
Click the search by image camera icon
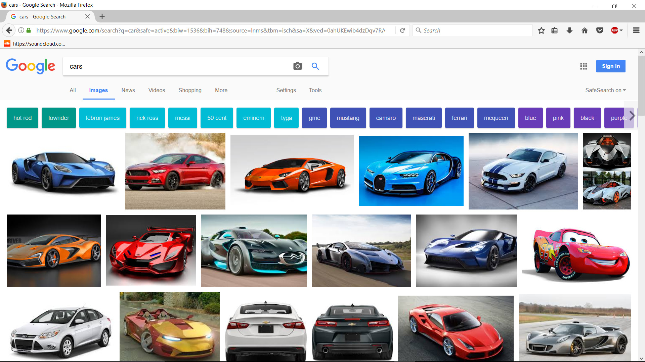pos(297,66)
